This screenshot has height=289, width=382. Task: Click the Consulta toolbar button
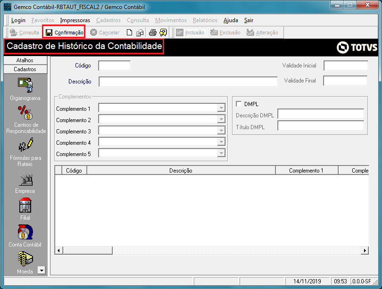25,33
